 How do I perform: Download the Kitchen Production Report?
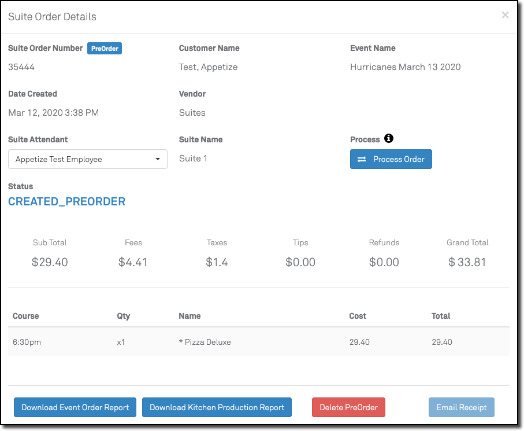tap(217, 407)
